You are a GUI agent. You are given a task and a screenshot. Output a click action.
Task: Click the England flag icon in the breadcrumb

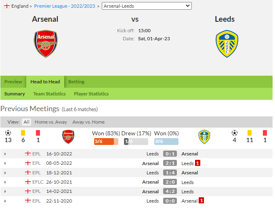[x=7, y=6]
